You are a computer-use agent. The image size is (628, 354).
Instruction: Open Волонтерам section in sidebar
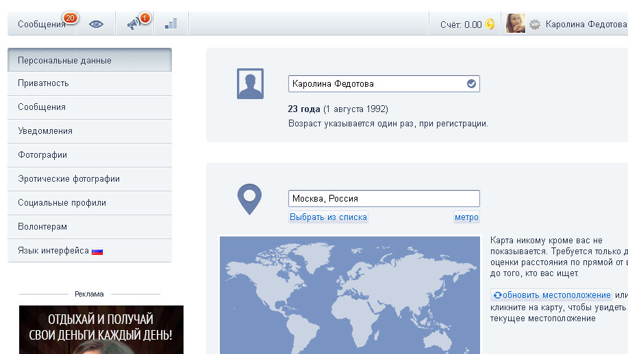click(x=90, y=227)
